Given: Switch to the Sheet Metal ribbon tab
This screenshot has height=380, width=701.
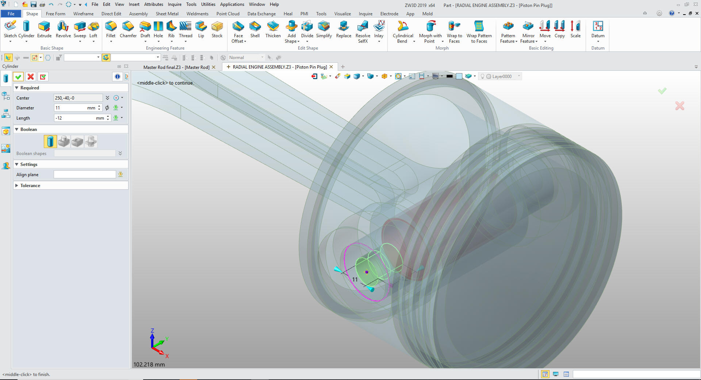Looking at the screenshot, I should coord(167,14).
